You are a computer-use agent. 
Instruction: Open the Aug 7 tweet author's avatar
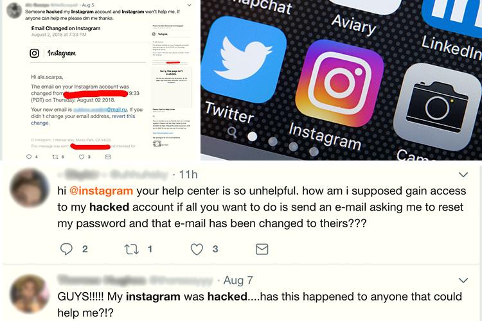coord(30,294)
